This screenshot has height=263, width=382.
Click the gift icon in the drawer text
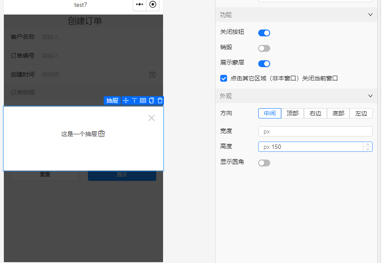[x=102, y=134]
